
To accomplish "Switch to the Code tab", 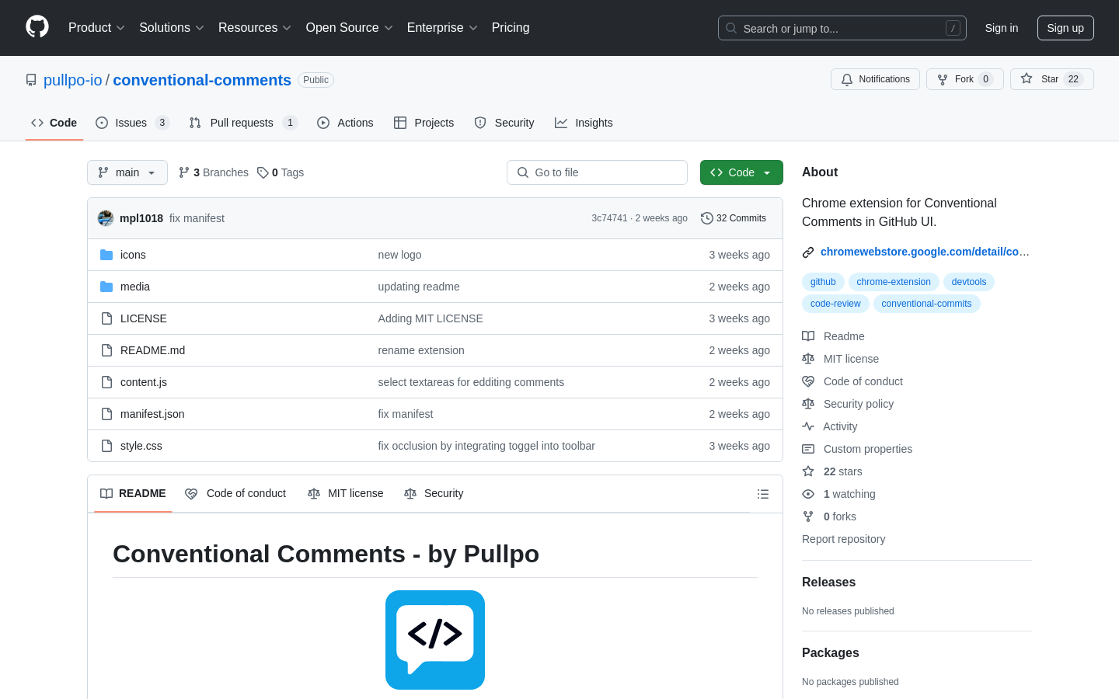I will 54,123.
